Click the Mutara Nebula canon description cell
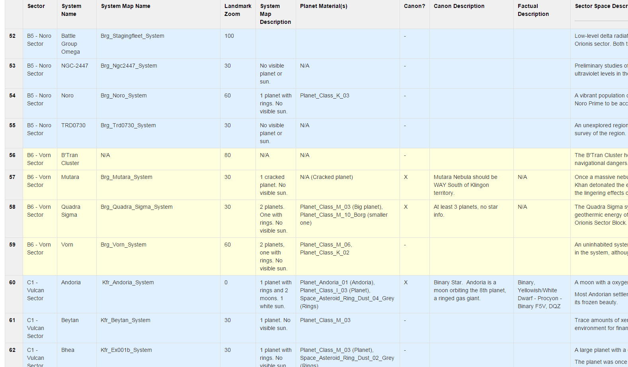The width and height of the screenshot is (628, 367). [472, 185]
